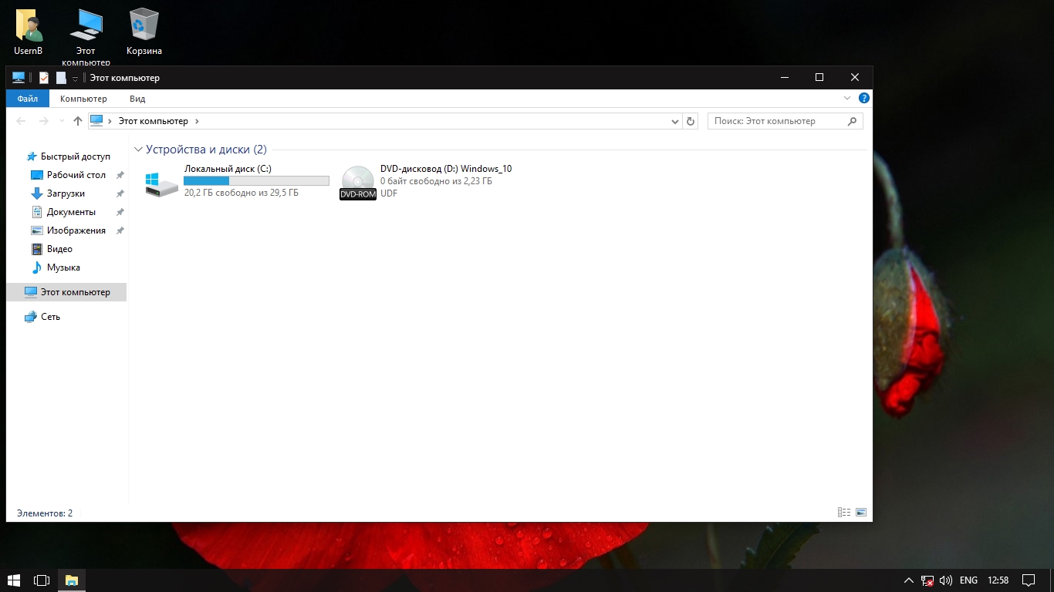This screenshot has width=1054, height=592.
Task: Click the 20,2 ГБ свободно из 29,5 ГБ text
Action: (242, 193)
